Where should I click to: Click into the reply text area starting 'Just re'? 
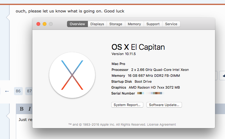tap(24, 127)
